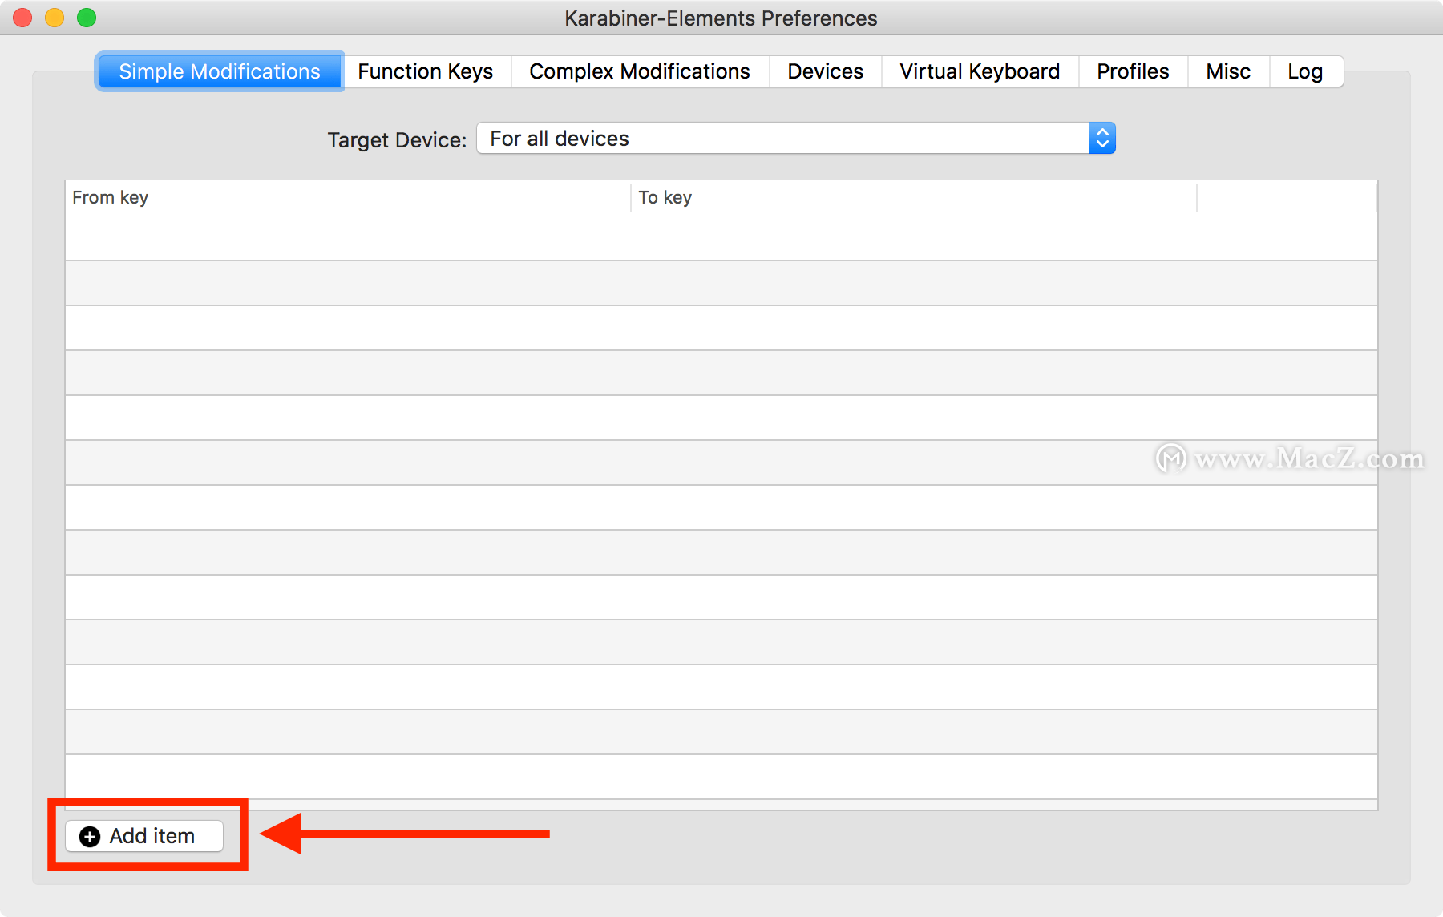The width and height of the screenshot is (1443, 917).
Task: Go to the Virtual Keyboard tab
Action: pyautogui.click(x=980, y=71)
